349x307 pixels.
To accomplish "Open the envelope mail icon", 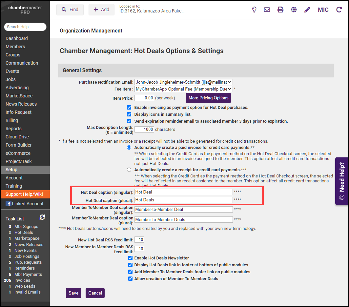I will click(267, 10).
